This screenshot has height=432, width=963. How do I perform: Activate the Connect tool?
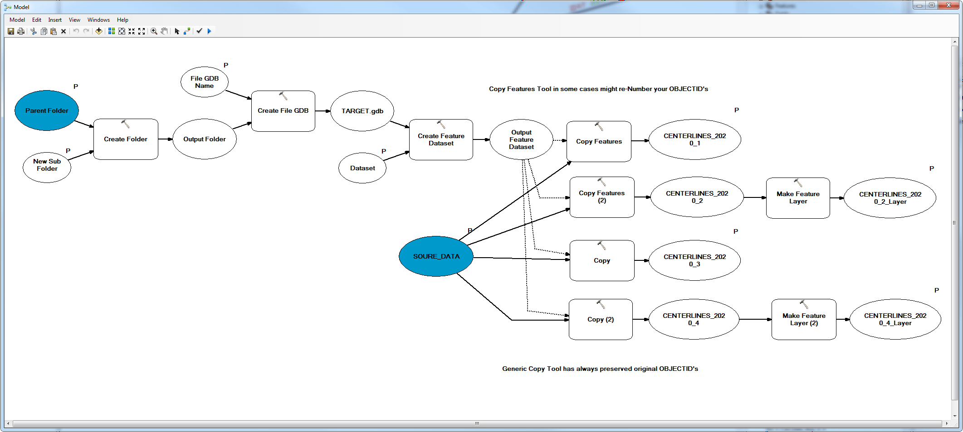(187, 31)
